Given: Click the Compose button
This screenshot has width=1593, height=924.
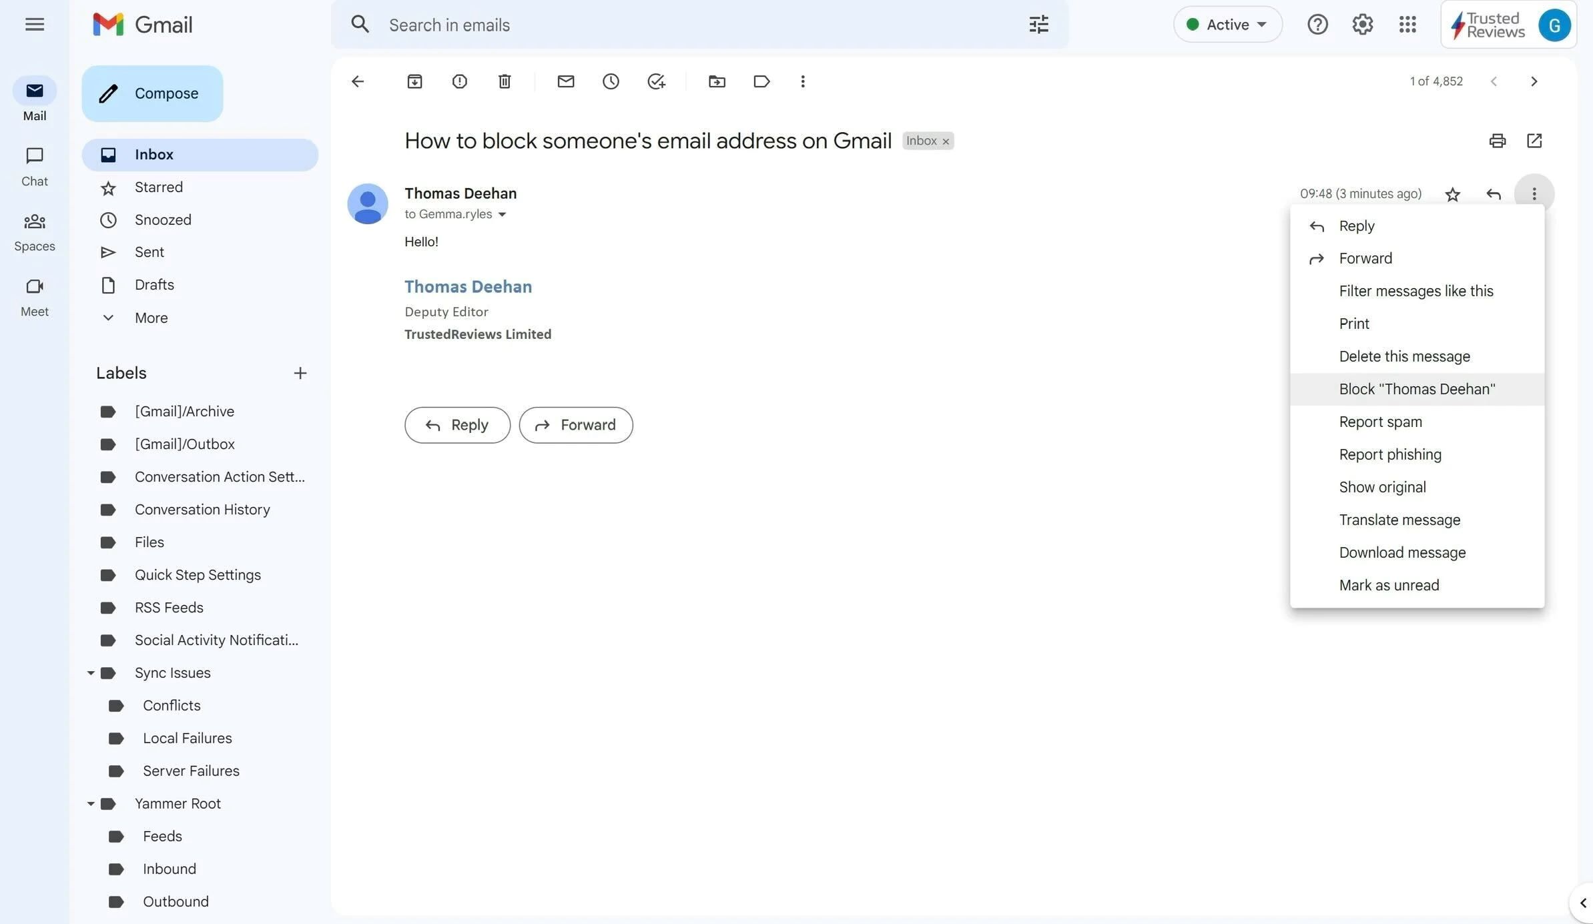Looking at the screenshot, I should (x=152, y=93).
